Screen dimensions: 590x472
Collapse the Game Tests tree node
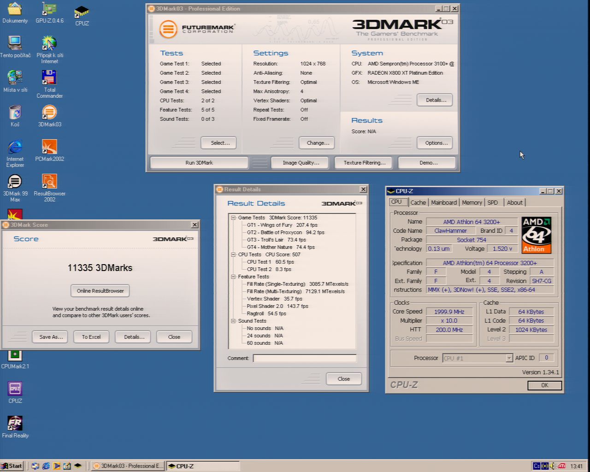[233, 218]
